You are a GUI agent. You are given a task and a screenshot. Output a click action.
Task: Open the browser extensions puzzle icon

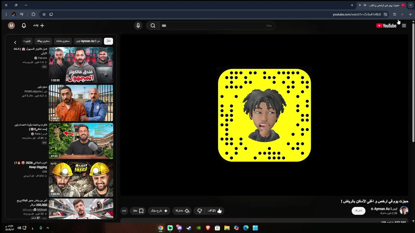[33, 14]
